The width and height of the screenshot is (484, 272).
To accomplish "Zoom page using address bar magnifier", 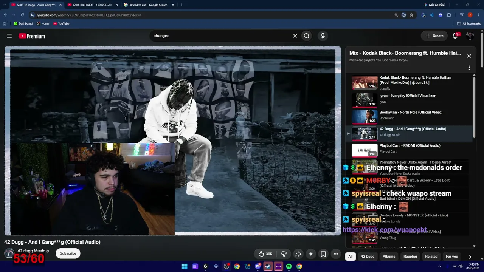I will 396,15.
